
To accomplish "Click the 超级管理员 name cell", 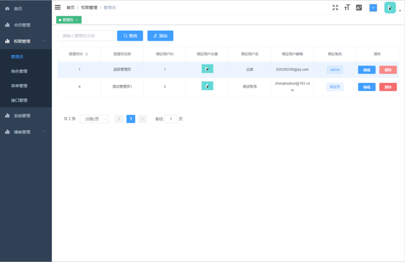I will (x=122, y=70).
